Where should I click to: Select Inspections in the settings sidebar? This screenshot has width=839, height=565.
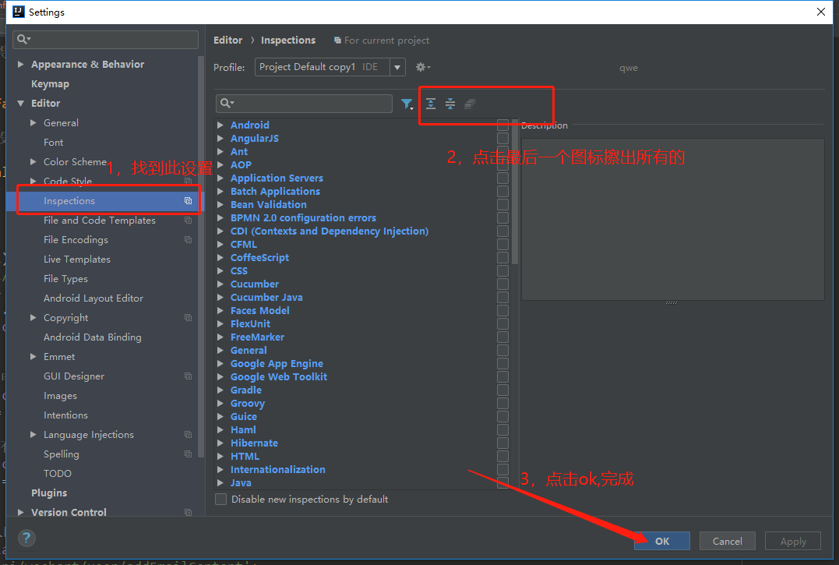click(69, 200)
